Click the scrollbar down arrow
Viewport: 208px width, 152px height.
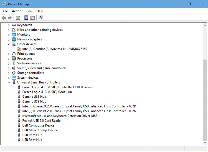pyautogui.click(x=205, y=143)
